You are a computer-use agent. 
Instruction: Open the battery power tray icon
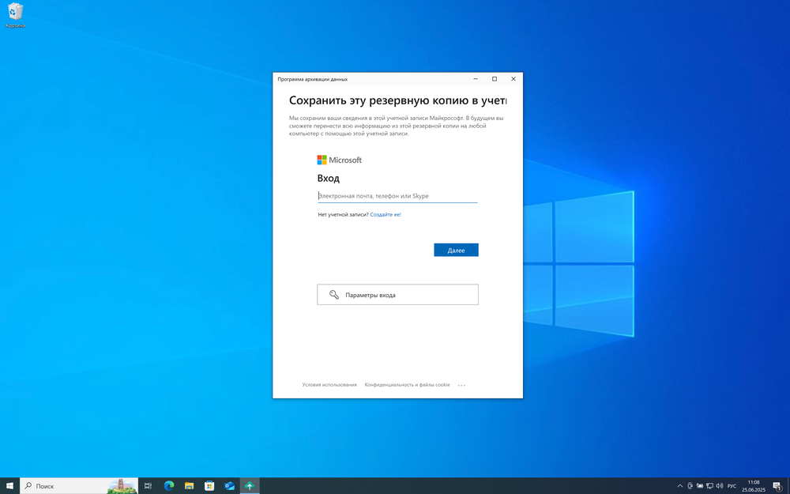click(699, 486)
